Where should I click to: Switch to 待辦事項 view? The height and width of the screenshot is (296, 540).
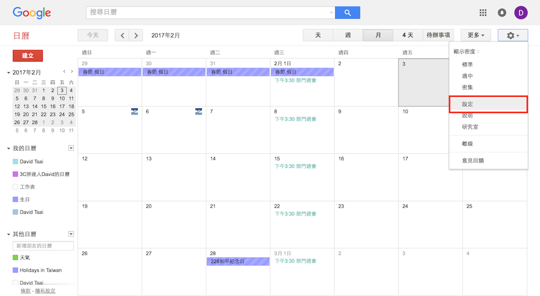pos(438,35)
